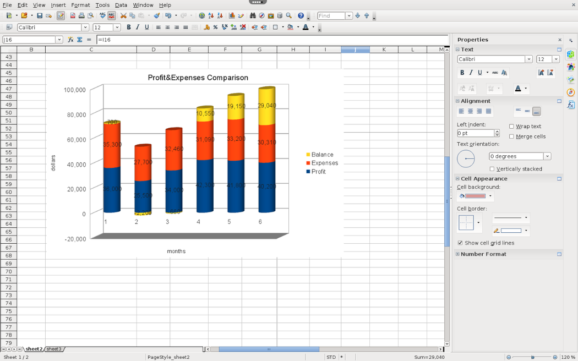This screenshot has width=578, height=361.
Task: Tick the Merge cells checkbox
Action: pos(511,136)
